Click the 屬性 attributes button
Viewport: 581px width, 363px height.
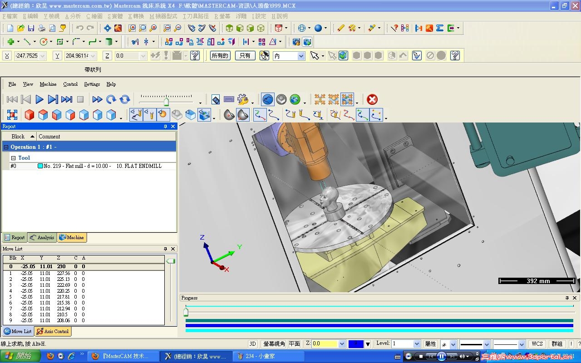[x=430, y=344]
